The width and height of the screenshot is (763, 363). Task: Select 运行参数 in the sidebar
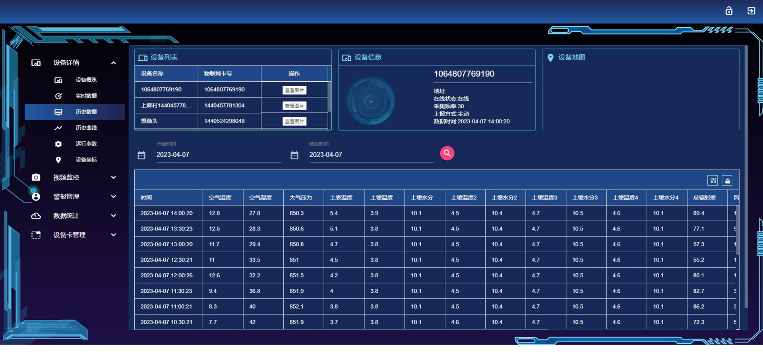[86, 144]
